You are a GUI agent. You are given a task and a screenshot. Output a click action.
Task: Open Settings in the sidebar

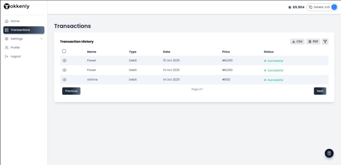coord(24,38)
